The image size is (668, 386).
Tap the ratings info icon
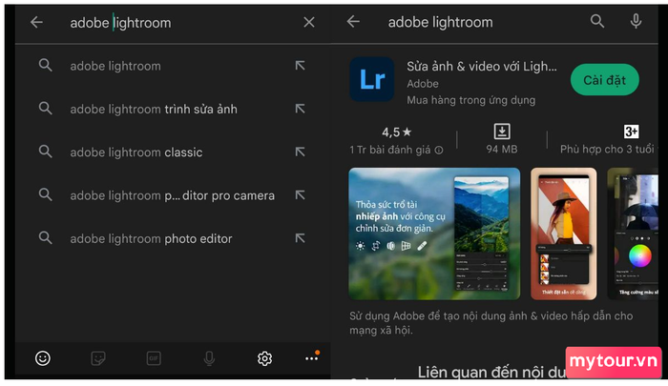coord(439,151)
